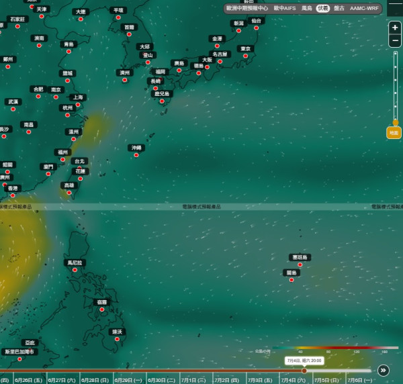
Task: Click the red dot for 斯里巴加灣市
Action: pos(19,359)
